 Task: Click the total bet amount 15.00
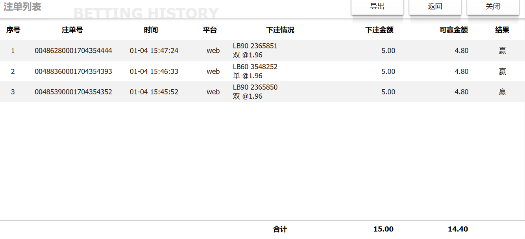tap(383, 229)
